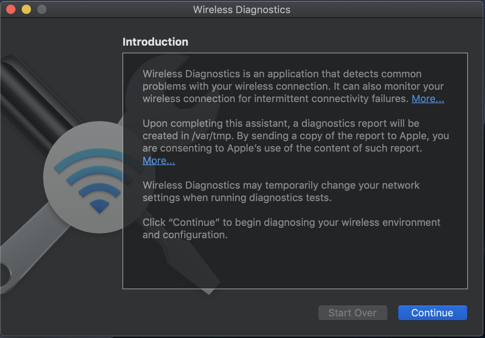
Task: Click the Continue button
Action: click(x=432, y=313)
